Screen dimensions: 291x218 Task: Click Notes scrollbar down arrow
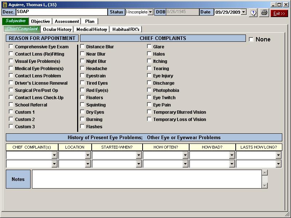tap(264, 186)
